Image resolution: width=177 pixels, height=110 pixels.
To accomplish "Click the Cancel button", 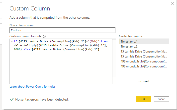I will point(162,99).
